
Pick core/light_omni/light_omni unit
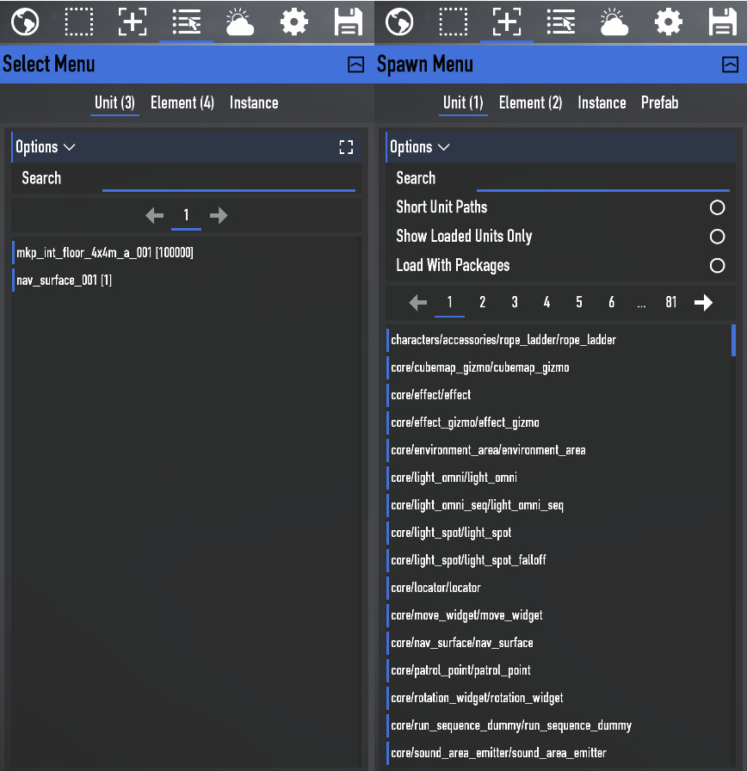(559, 478)
